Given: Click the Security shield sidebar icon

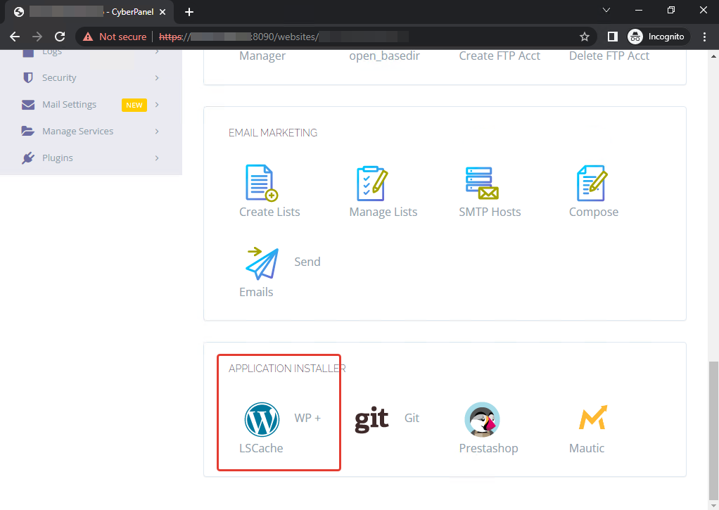Looking at the screenshot, I should click(x=28, y=77).
